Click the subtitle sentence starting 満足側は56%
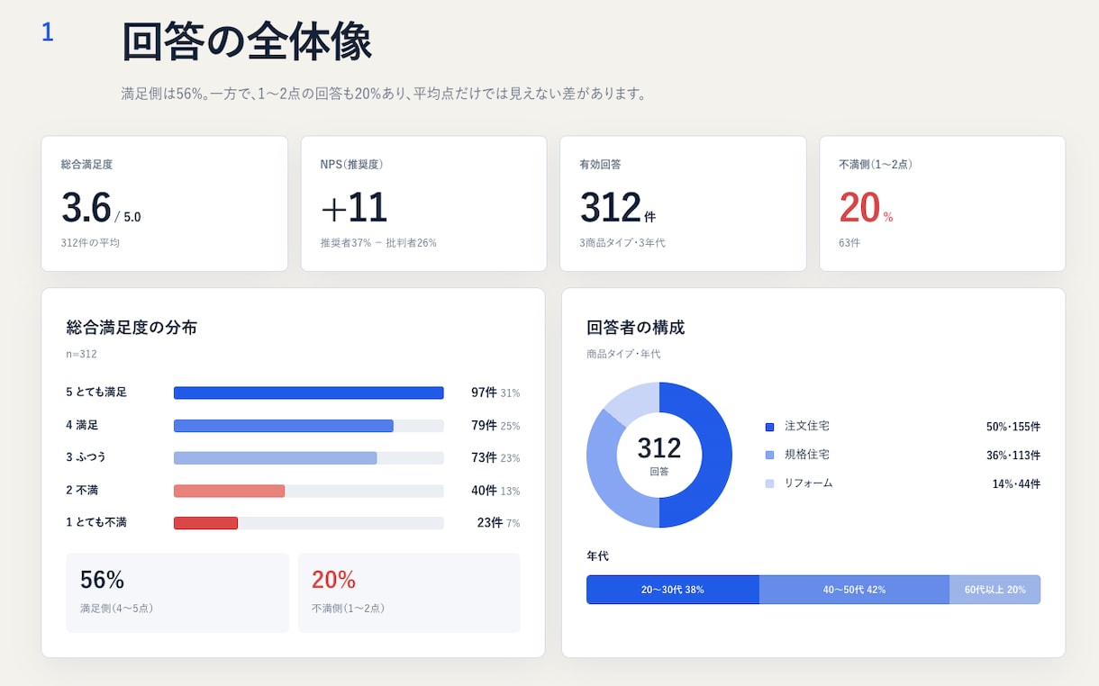Screen dimensions: 1099x686 (385, 94)
